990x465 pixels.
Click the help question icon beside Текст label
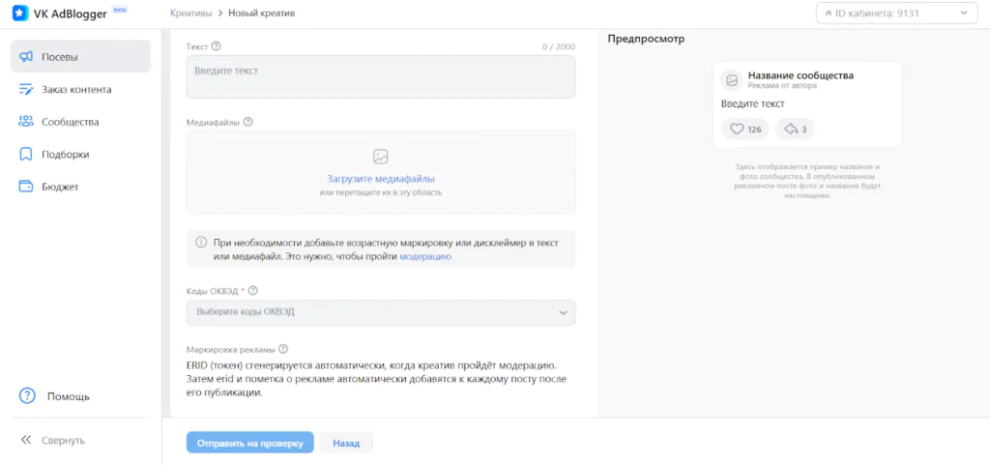click(x=217, y=46)
